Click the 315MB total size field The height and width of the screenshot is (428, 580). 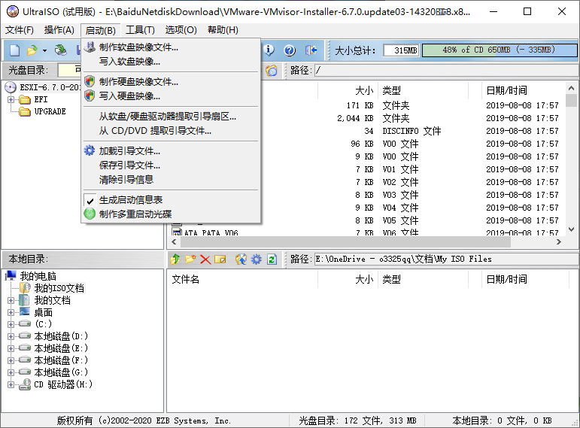tap(401, 50)
